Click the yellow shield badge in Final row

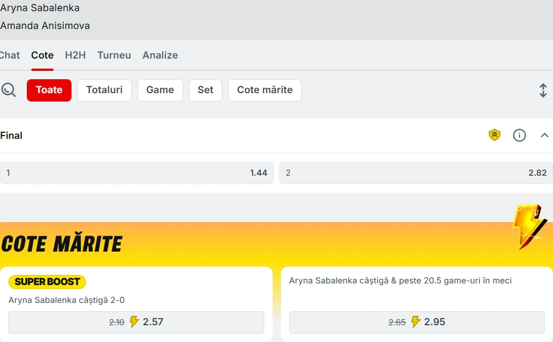pos(494,135)
